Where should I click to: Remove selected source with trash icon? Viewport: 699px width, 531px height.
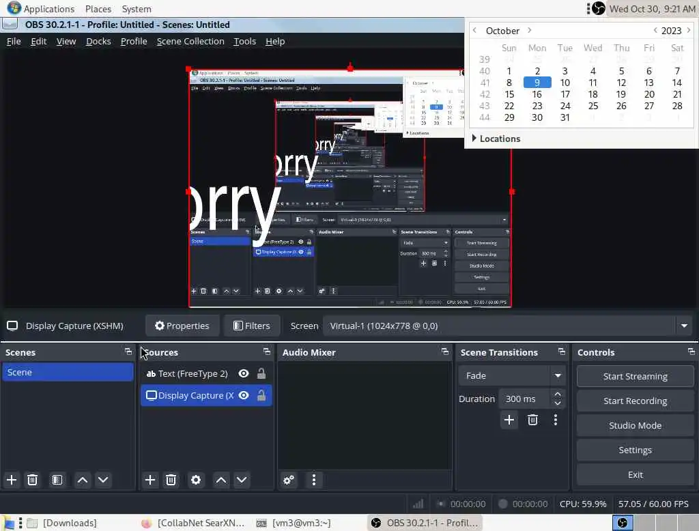171,480
